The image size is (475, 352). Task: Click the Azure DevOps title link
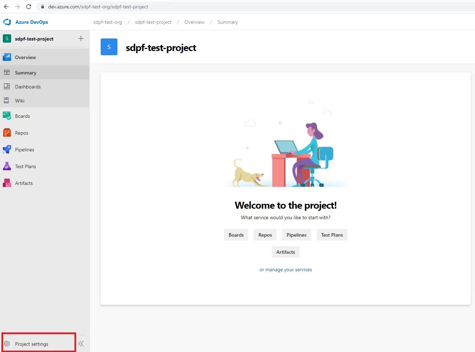pyautogui.click(x=32, y=22)
